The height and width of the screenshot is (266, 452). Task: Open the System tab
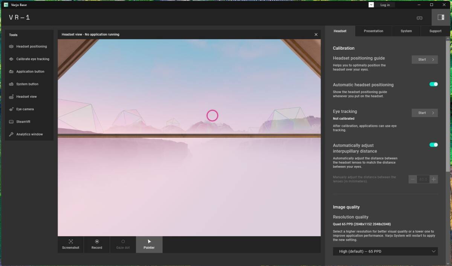pyautogui.click(x=406, y=31)
